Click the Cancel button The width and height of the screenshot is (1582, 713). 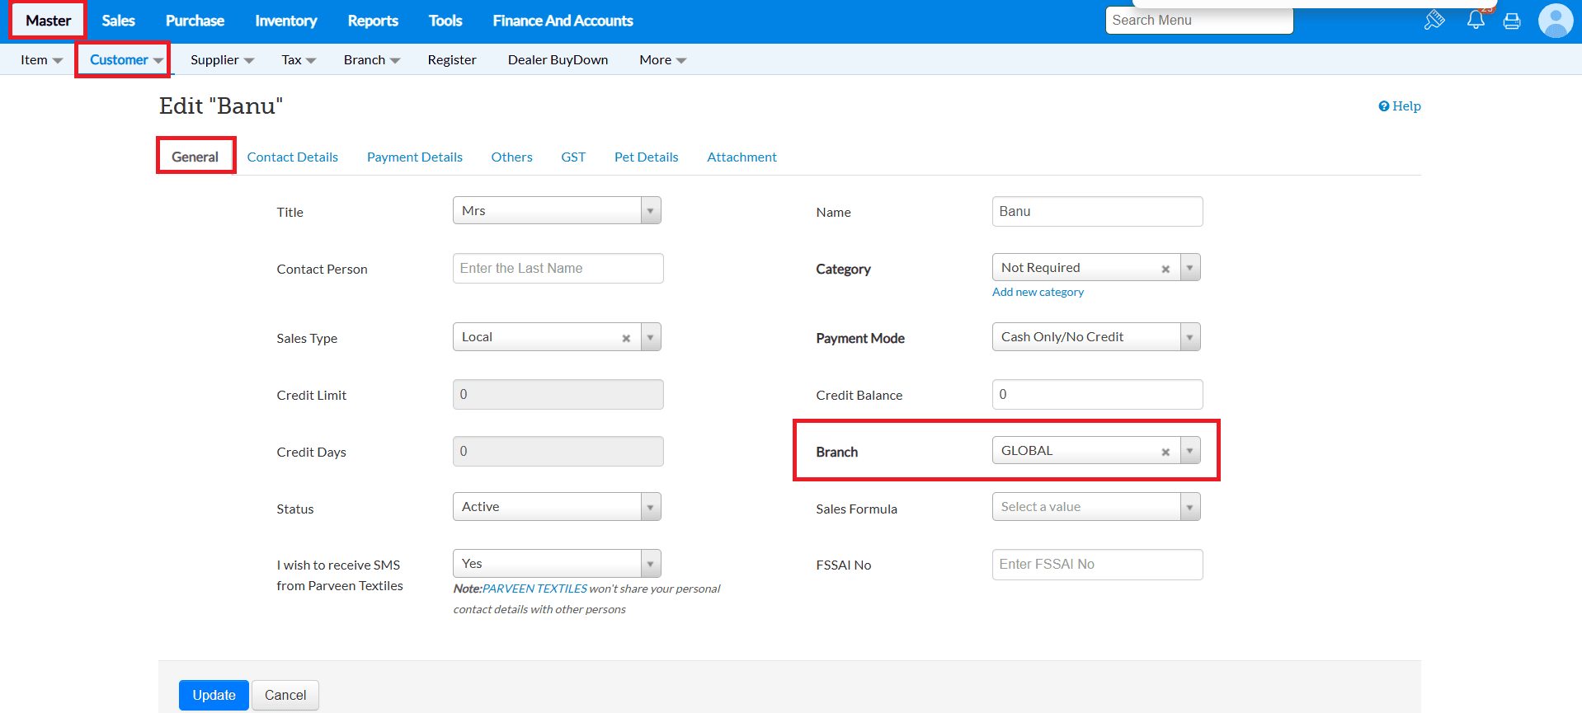pos(285,695)
